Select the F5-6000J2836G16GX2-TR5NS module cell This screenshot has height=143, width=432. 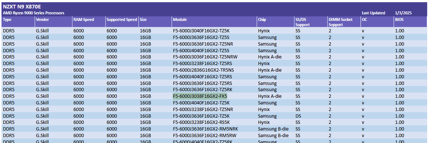(203, 70)
